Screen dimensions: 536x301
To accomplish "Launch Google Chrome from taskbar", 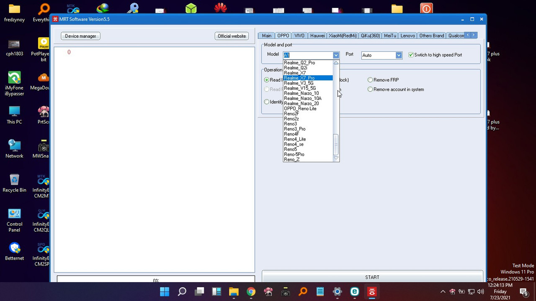I will point(251,292).
